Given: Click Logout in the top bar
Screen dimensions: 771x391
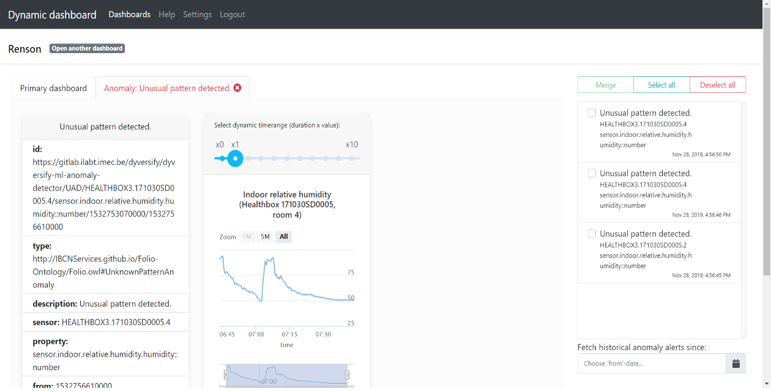Looking at the screenshot, I should click(x=232, y=15).
